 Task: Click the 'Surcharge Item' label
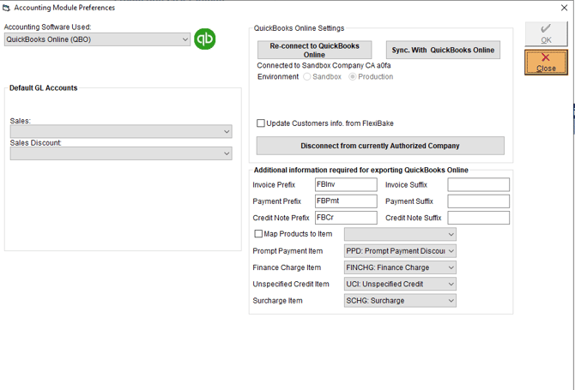click(277, 301)
